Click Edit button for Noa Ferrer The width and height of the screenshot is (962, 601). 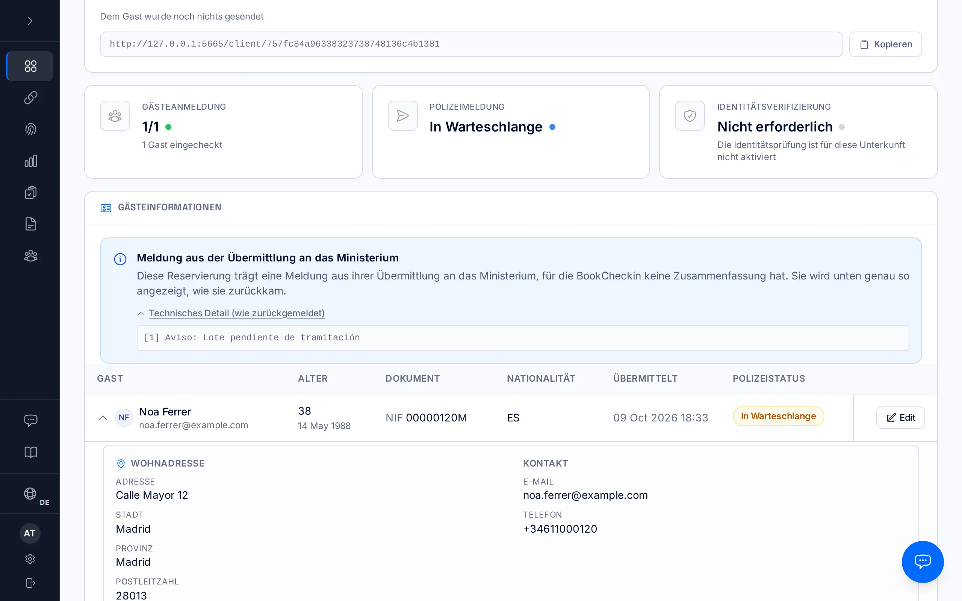[900, 417]
